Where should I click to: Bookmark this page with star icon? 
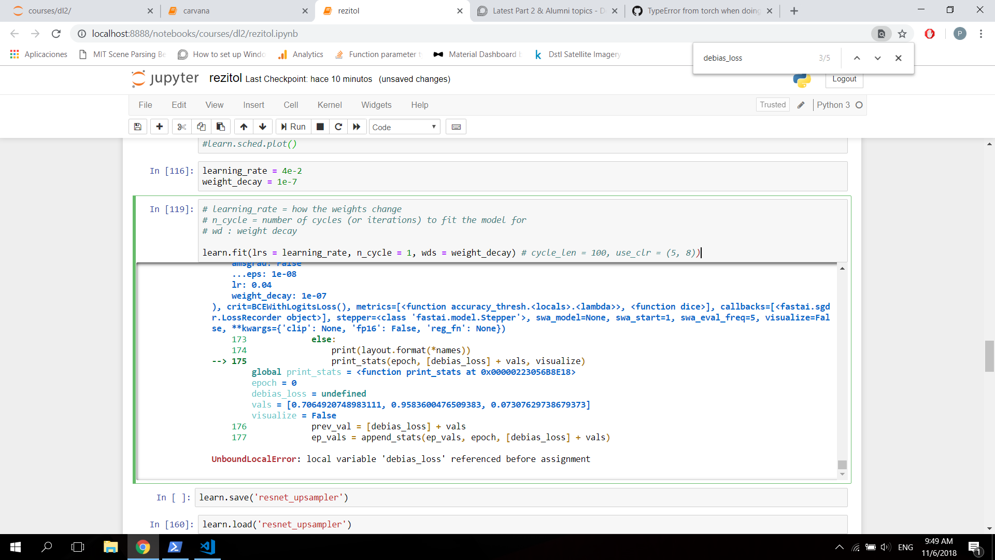(902, 34)
